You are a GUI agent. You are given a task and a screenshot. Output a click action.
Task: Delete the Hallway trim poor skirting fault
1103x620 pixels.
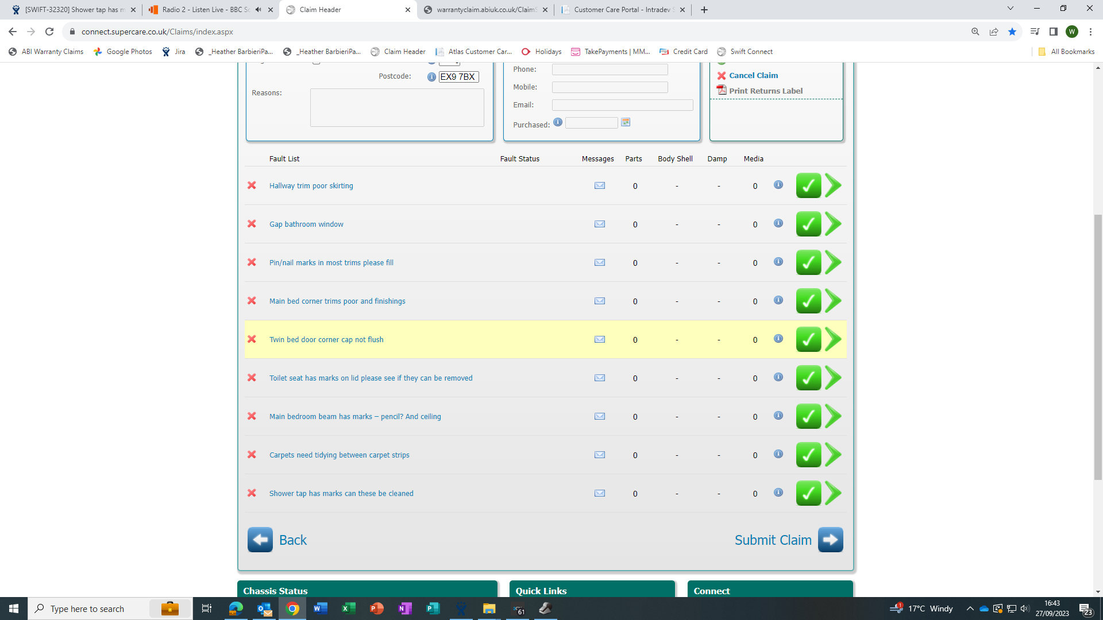[x=252, y=185]
